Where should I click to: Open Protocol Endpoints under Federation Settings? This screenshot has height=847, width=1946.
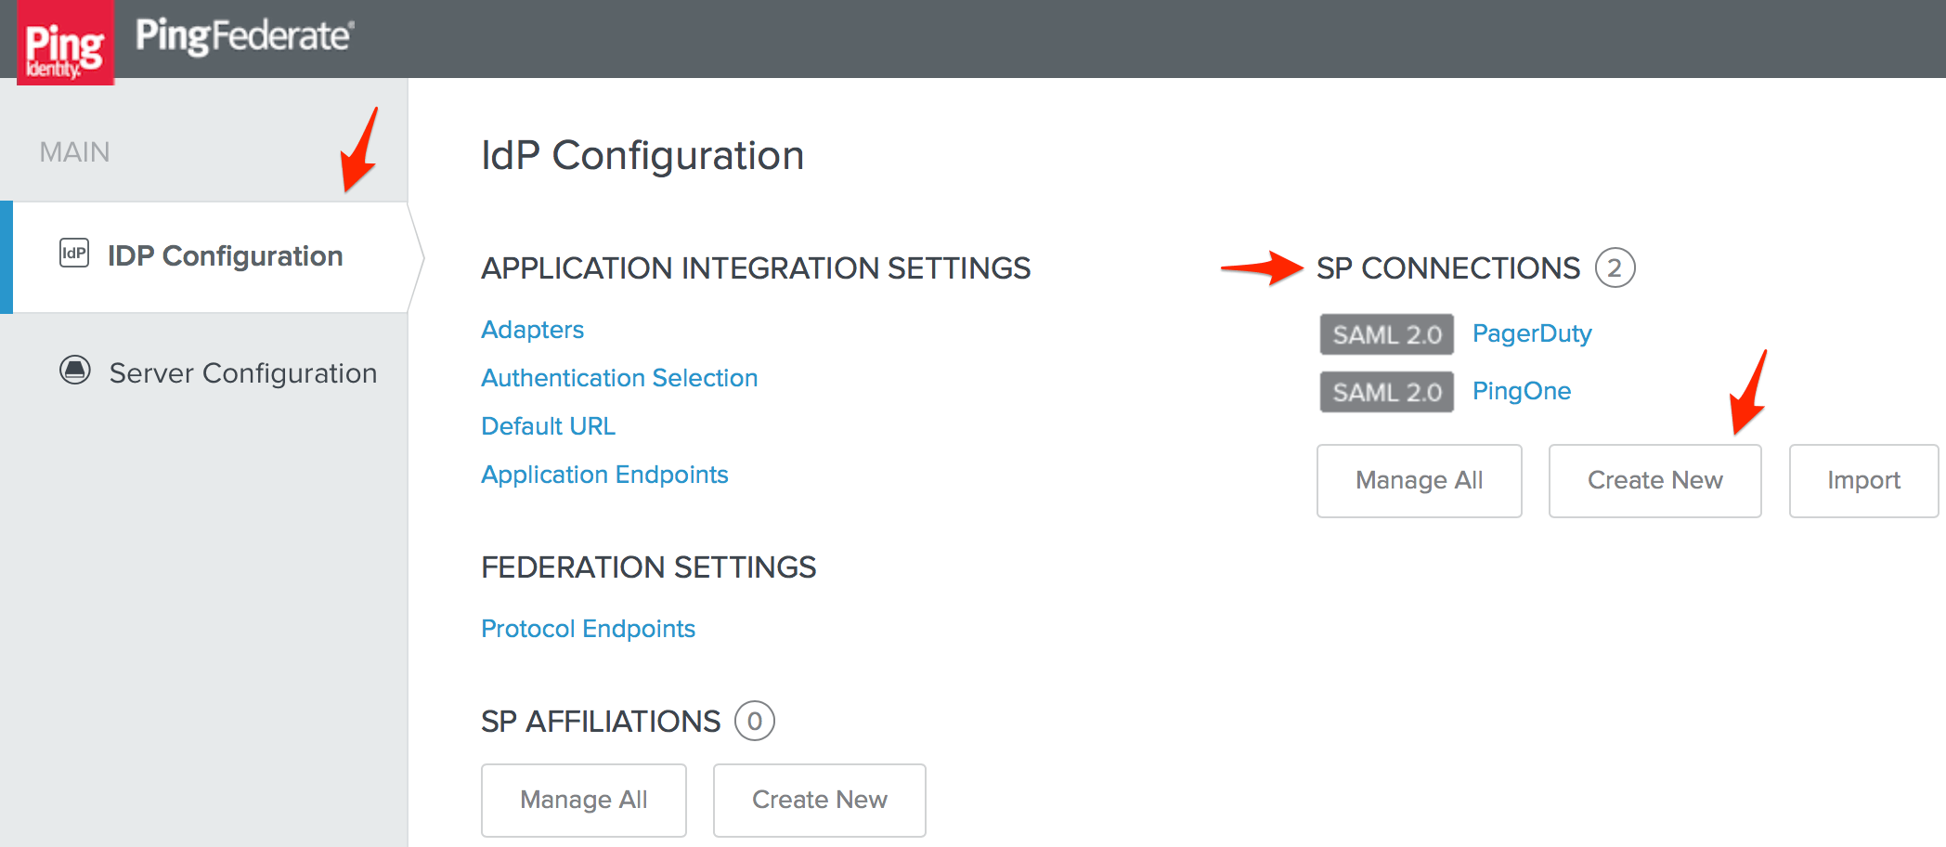pos(588,629)
